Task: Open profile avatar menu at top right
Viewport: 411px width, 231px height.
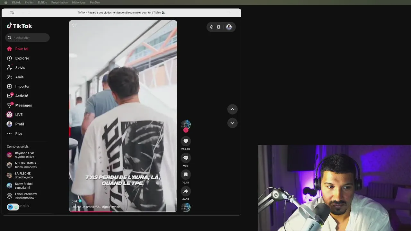Action: tap(229, 27)
